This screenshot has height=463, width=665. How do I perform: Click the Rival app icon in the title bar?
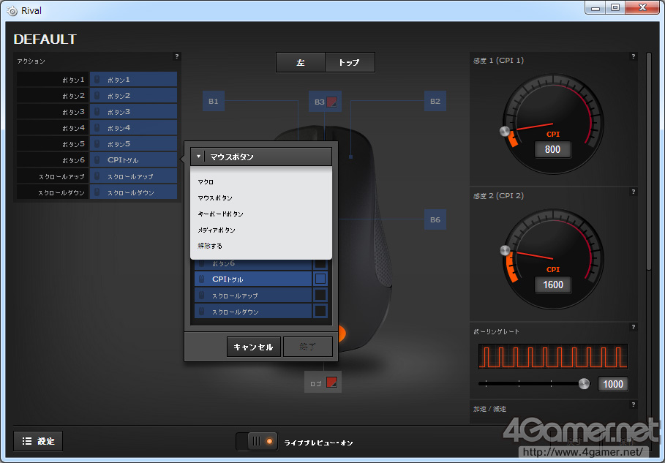click(12, 10)
